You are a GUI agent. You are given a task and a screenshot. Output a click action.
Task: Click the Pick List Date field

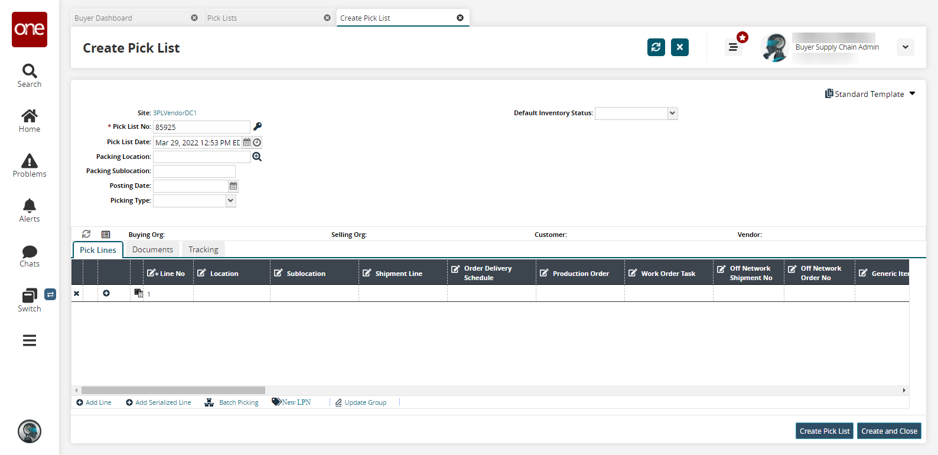(x=197, y=142)
